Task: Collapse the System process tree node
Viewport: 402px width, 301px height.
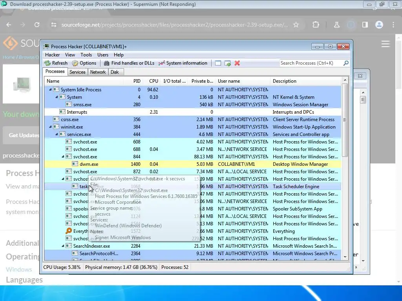Action: point(57,97)
